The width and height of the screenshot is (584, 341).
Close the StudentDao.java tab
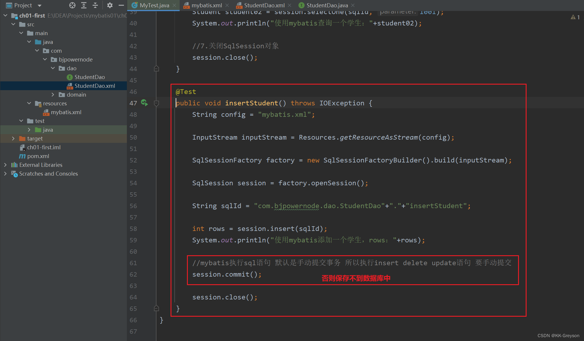click(x=353, y=5)
